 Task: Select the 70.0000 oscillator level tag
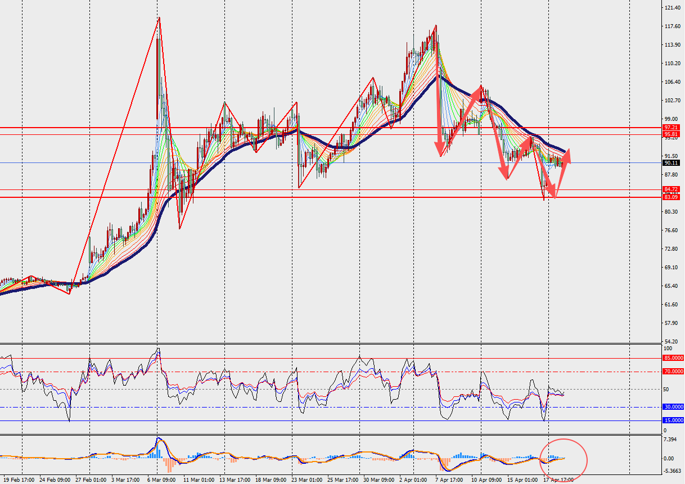673,372
